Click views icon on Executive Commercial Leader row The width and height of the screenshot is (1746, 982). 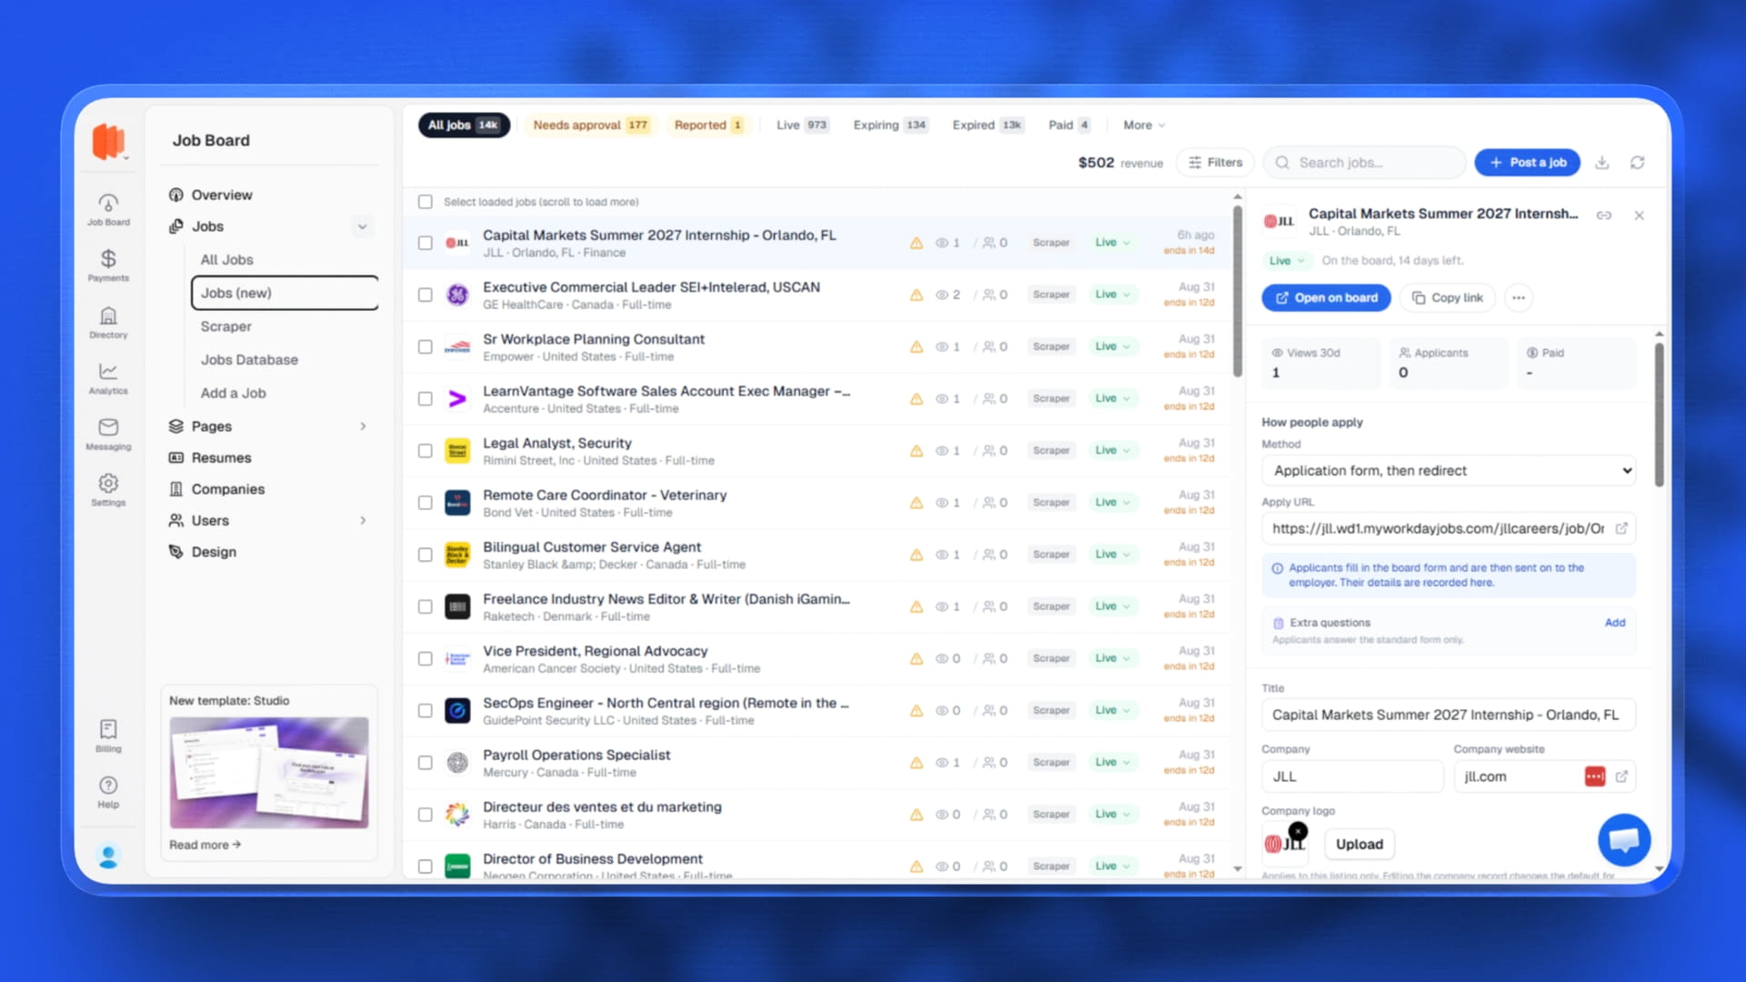tap(942, 295)
